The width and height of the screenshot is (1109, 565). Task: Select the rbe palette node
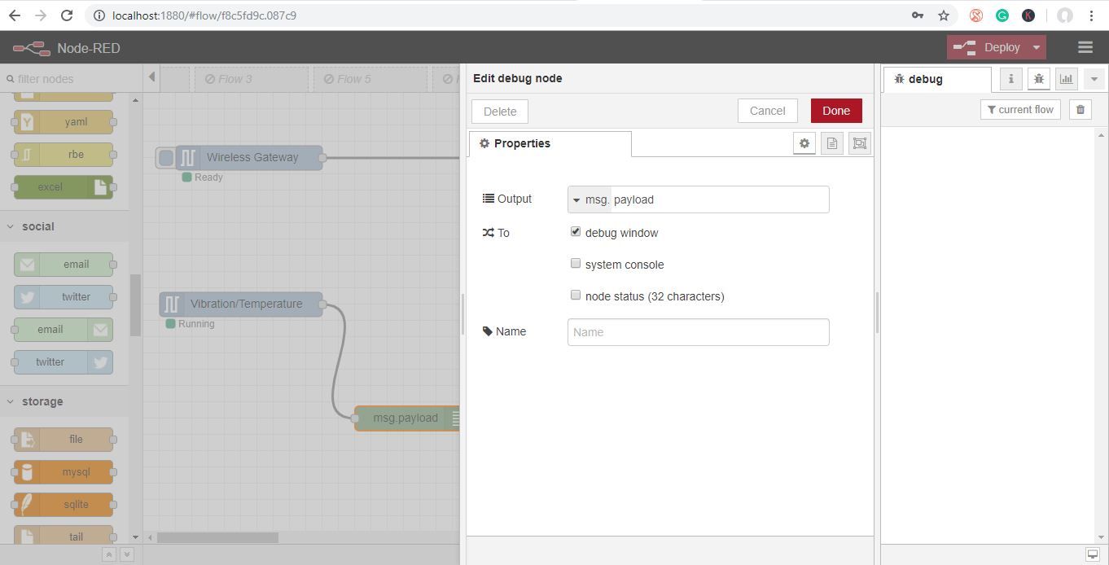point(64,155)
